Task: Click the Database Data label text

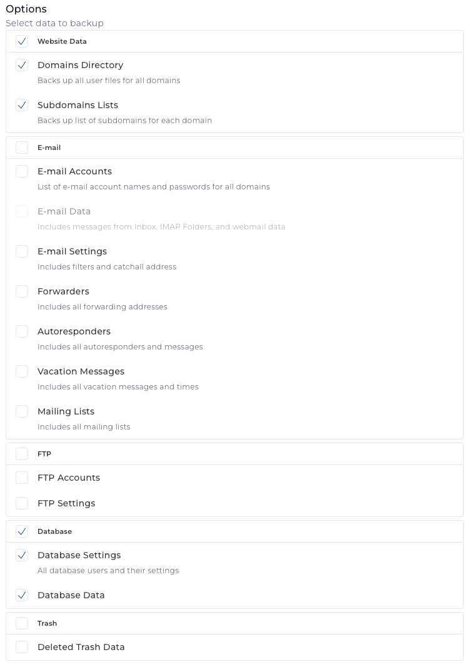Action: pos(71,595)
